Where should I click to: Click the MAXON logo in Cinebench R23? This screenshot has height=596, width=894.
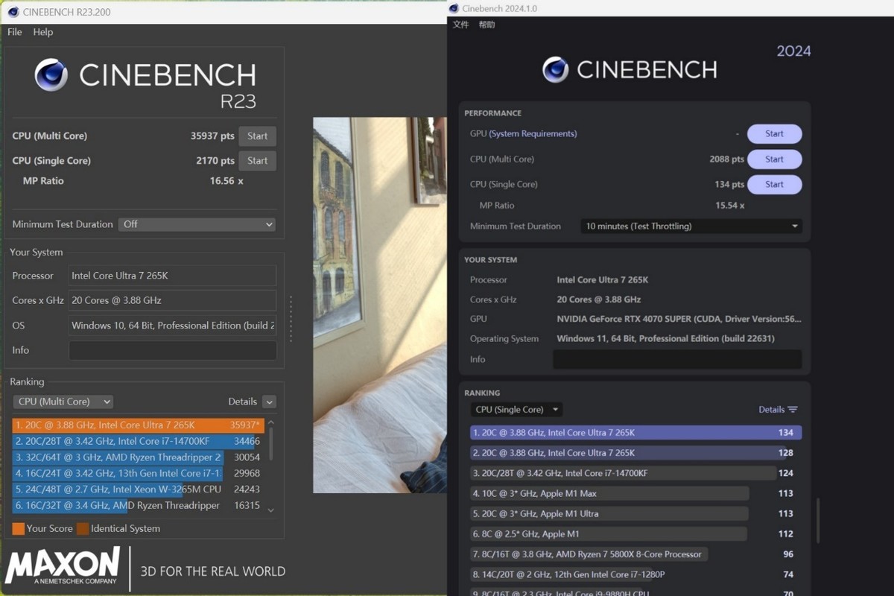tap(63, 566)
